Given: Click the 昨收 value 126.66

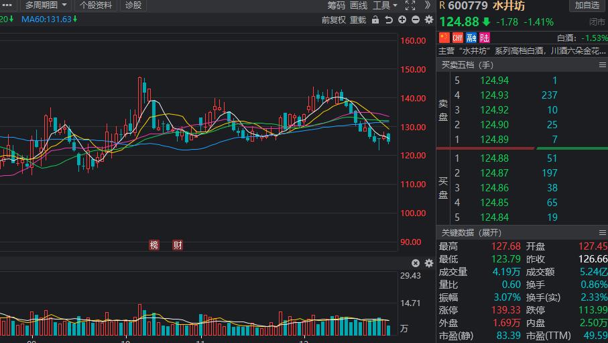Looking at the screenshot, I should pos(593,259).
